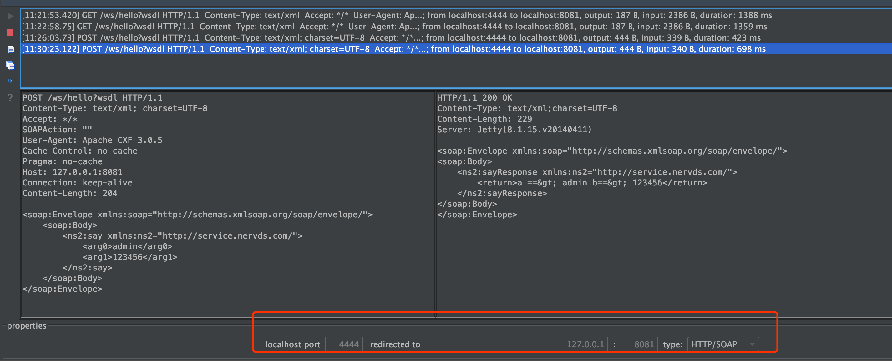This screenshot has height=361, width=892.
Task: Click the blue double-arrow split toggle icon
Action: tap(10, 81)
